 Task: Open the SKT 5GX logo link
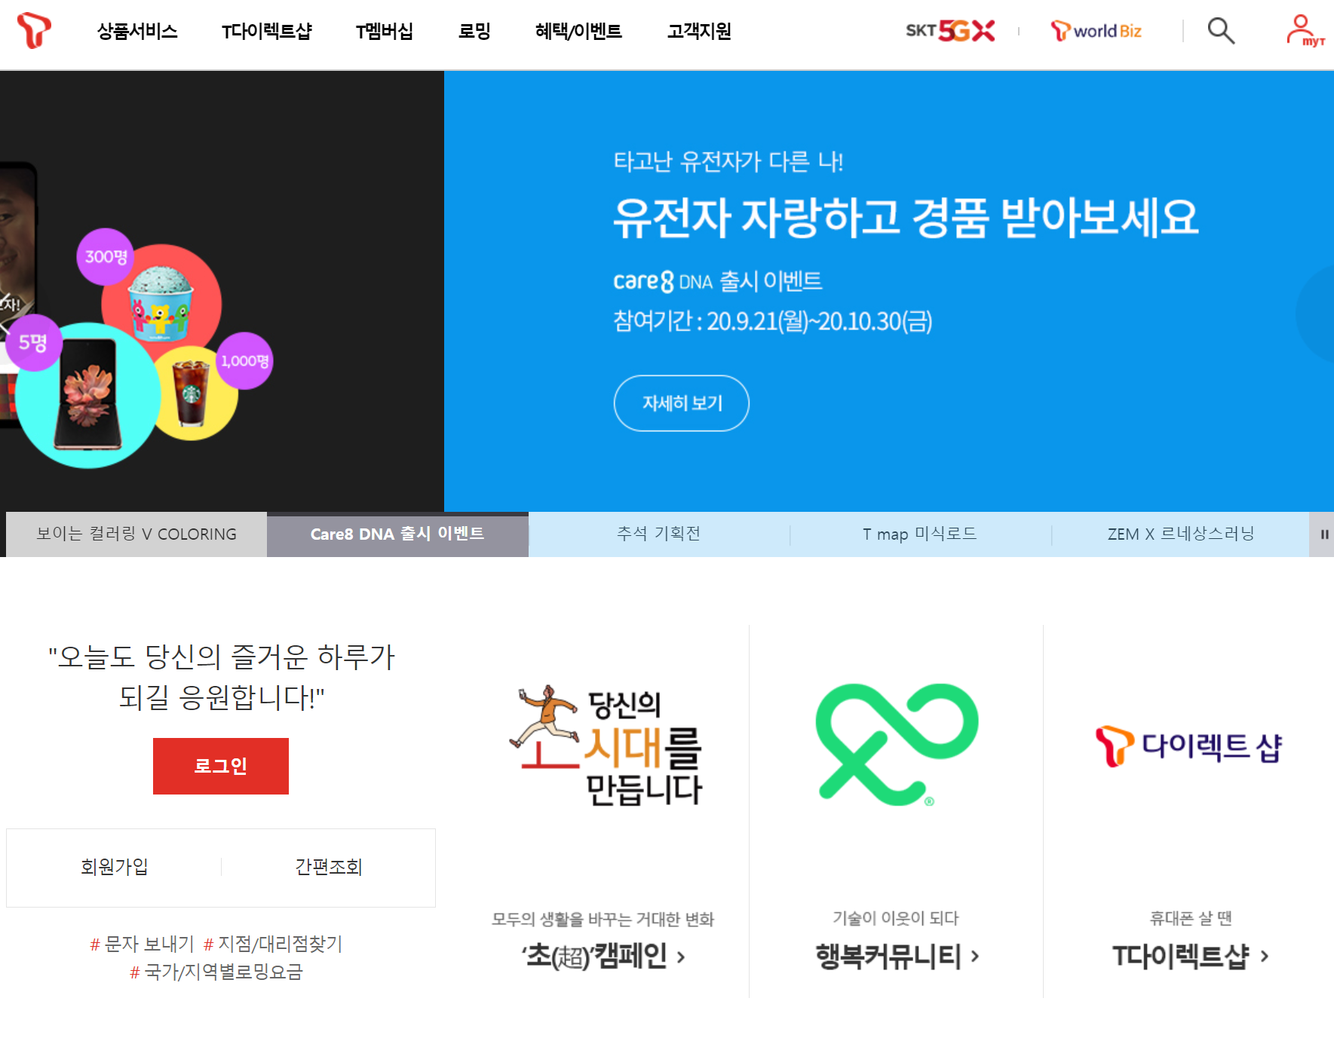click(x=950, y=31)
